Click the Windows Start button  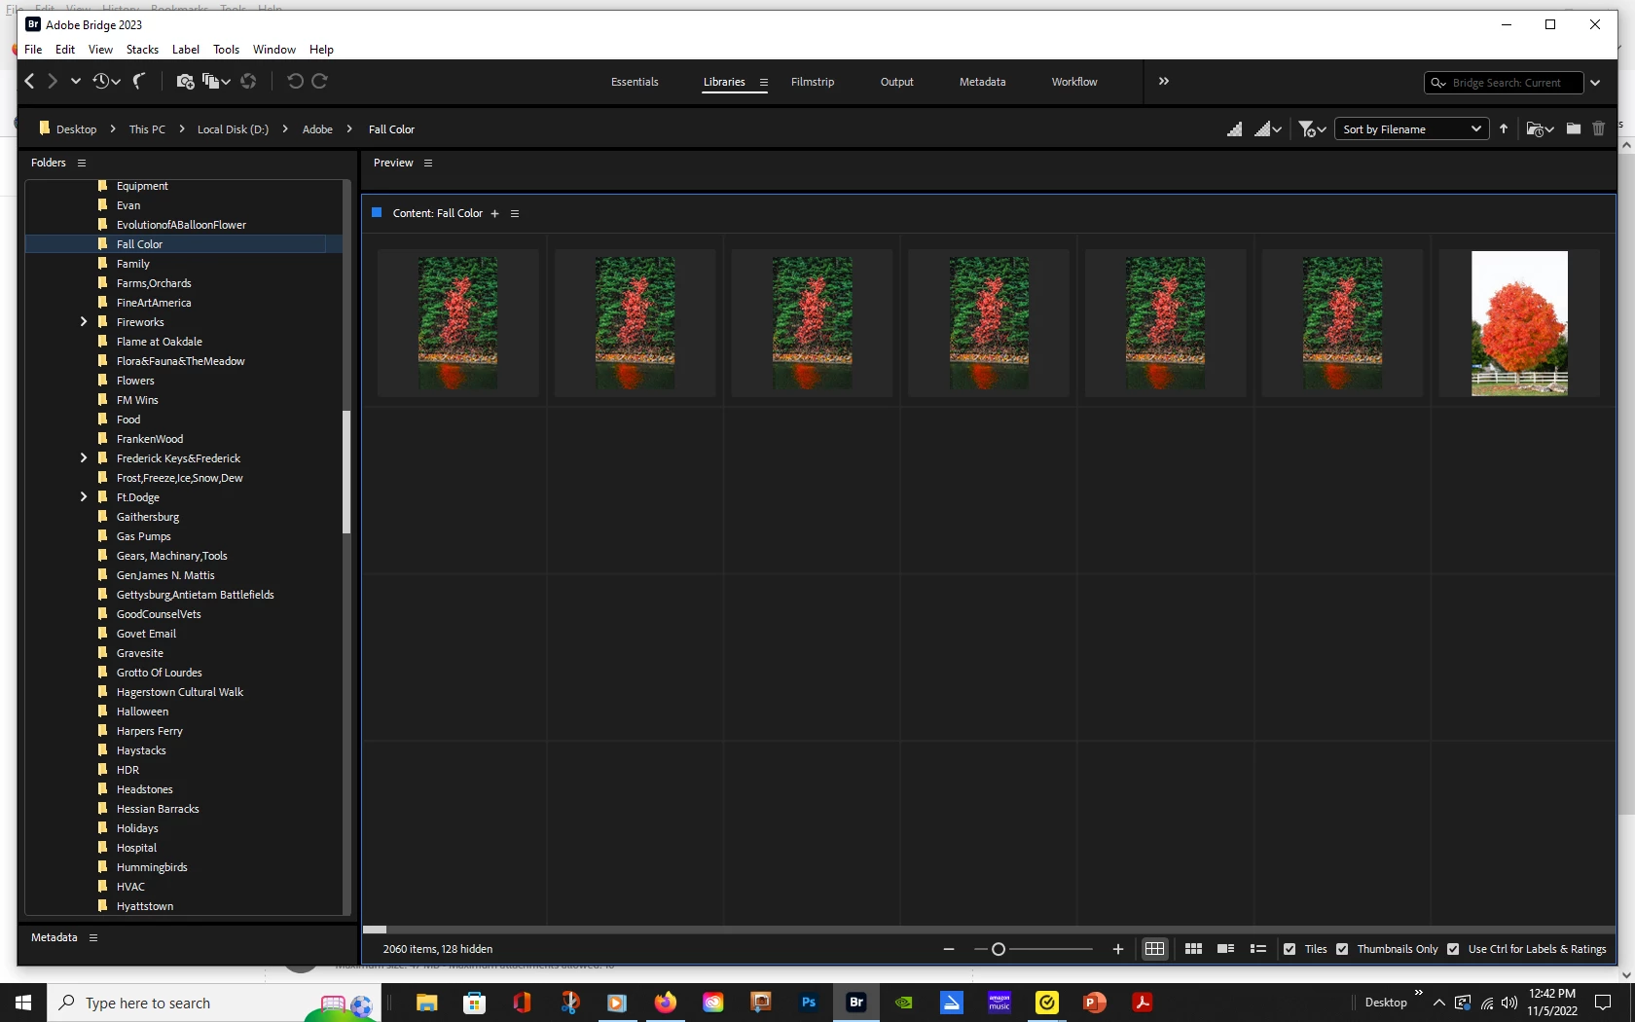point(23,1003)
